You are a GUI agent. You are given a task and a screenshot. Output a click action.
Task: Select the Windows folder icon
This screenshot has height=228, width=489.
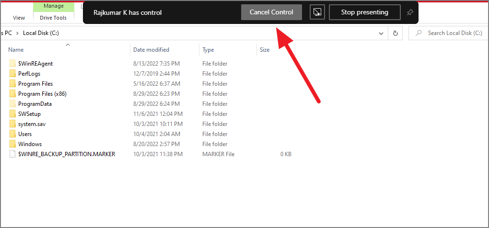(x=12, y=144)
